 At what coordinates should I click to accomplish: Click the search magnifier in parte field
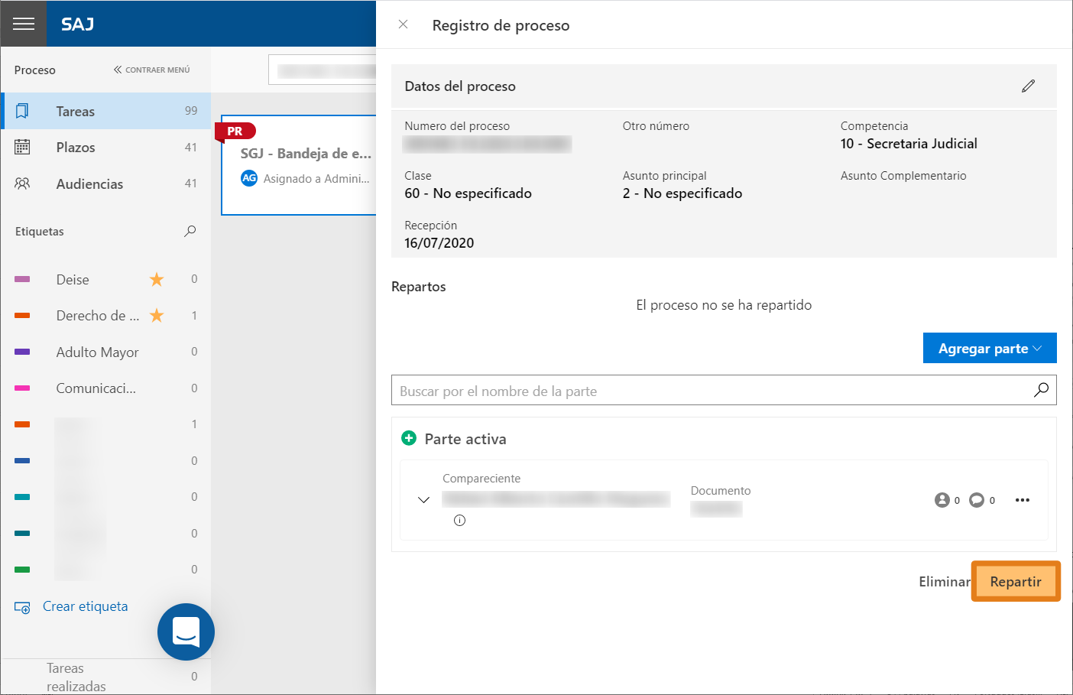1041,390
